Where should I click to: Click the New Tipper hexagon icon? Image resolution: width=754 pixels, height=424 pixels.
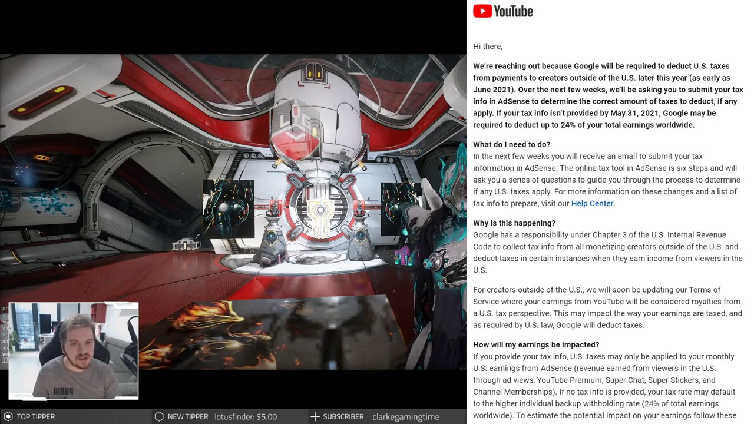coord(159,416)
